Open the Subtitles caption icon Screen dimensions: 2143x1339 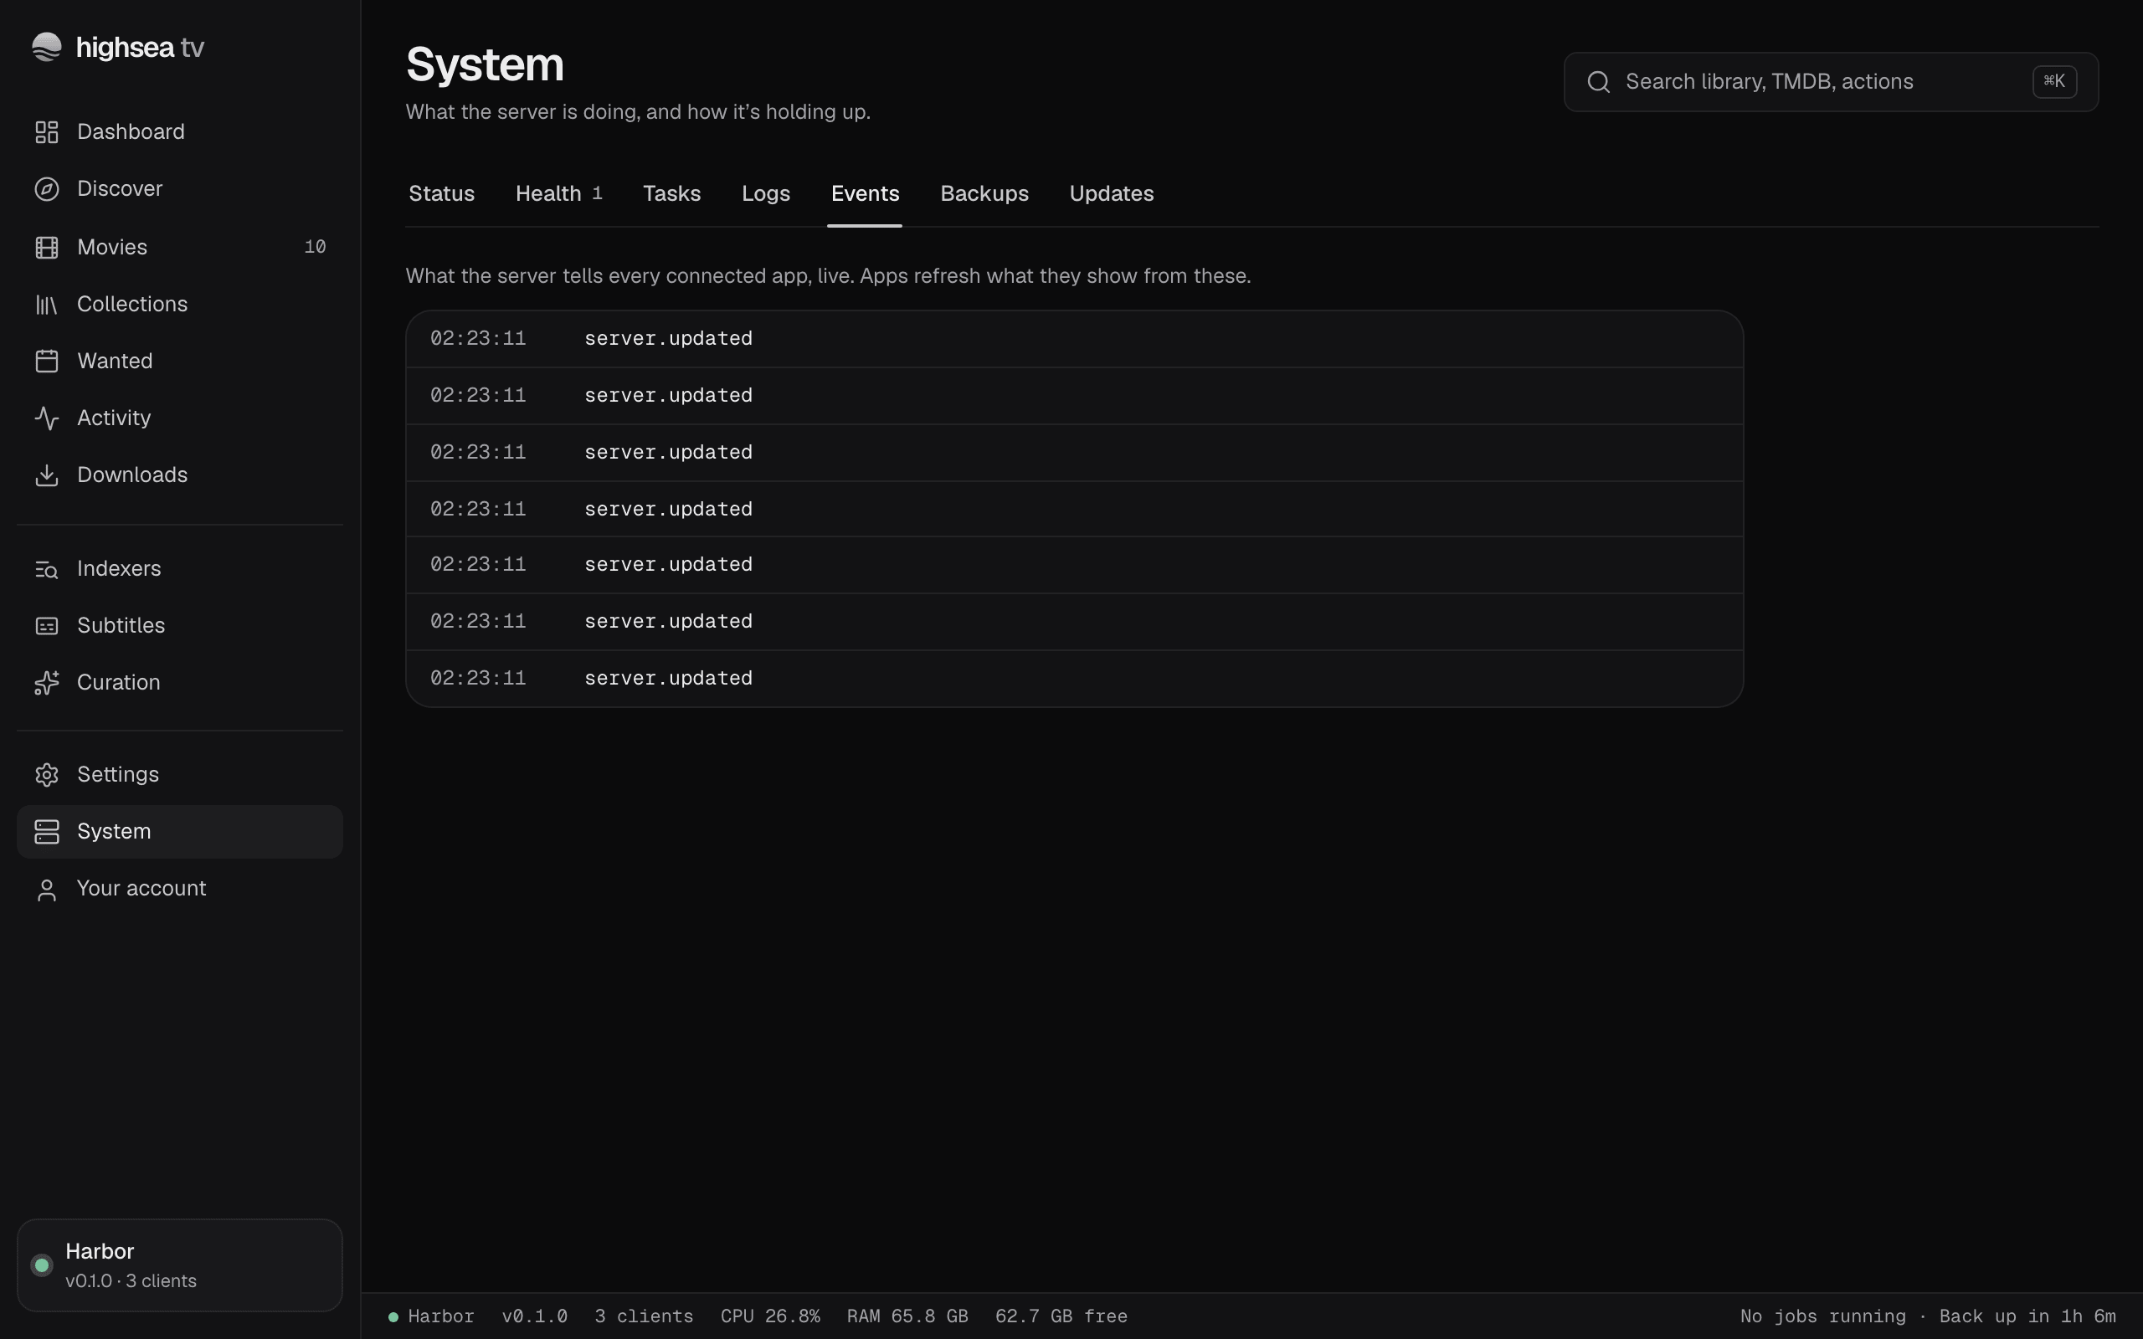46,625
